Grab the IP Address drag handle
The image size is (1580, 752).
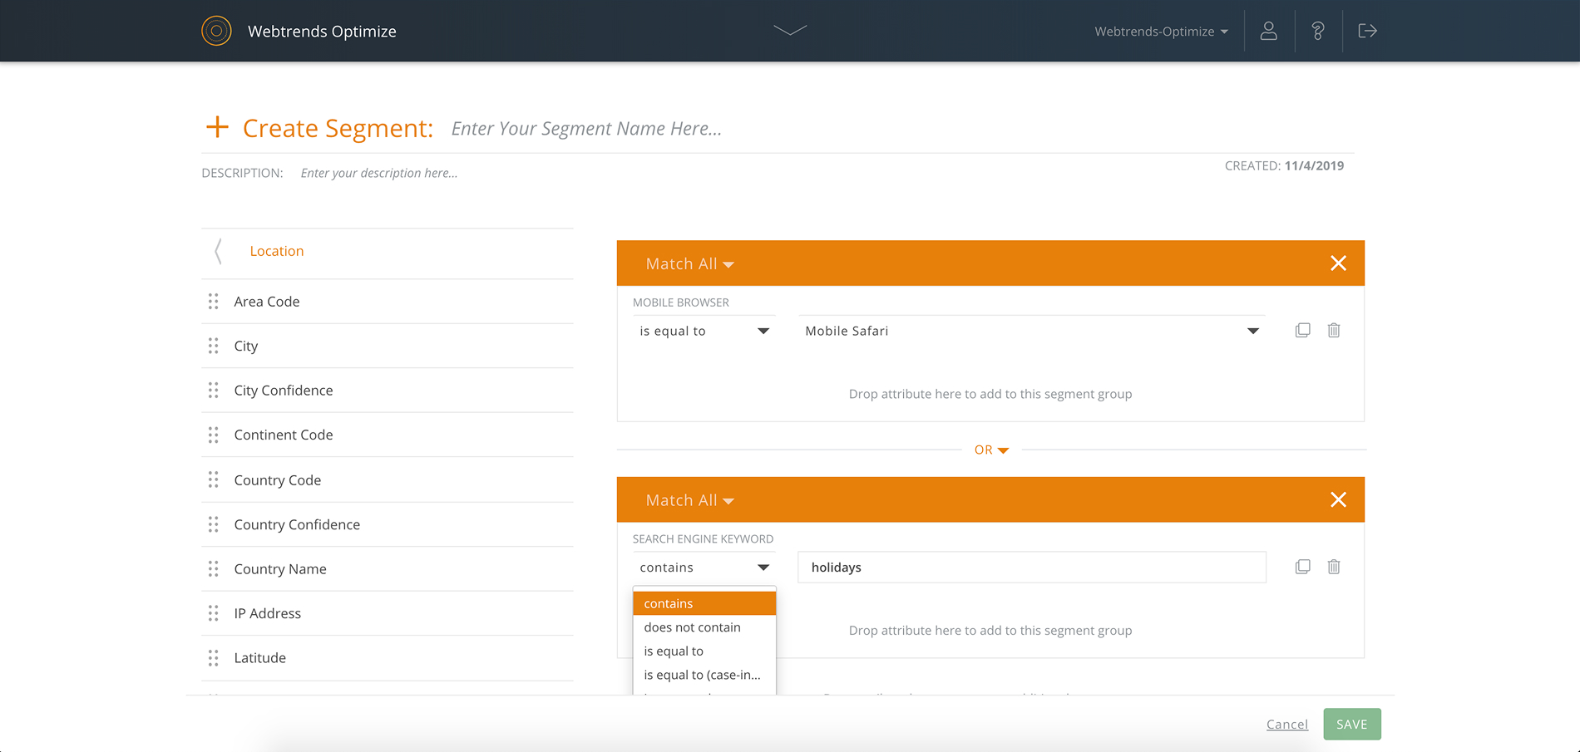(214, 613)
